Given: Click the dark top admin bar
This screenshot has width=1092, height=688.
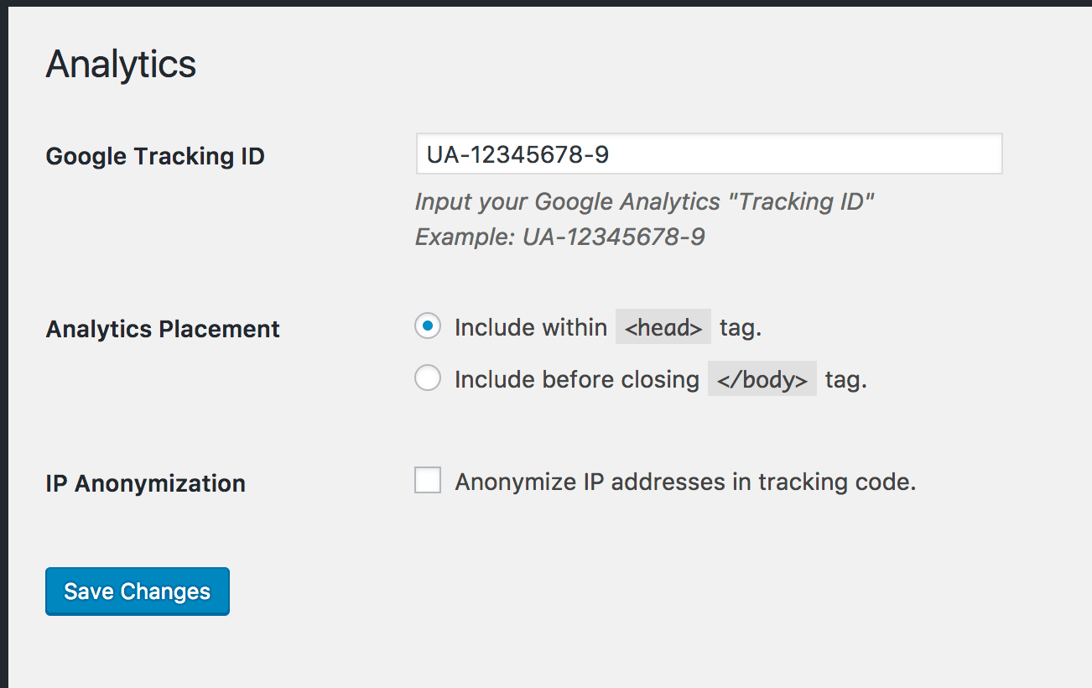Looking at the screenshot, I should 546,3.
